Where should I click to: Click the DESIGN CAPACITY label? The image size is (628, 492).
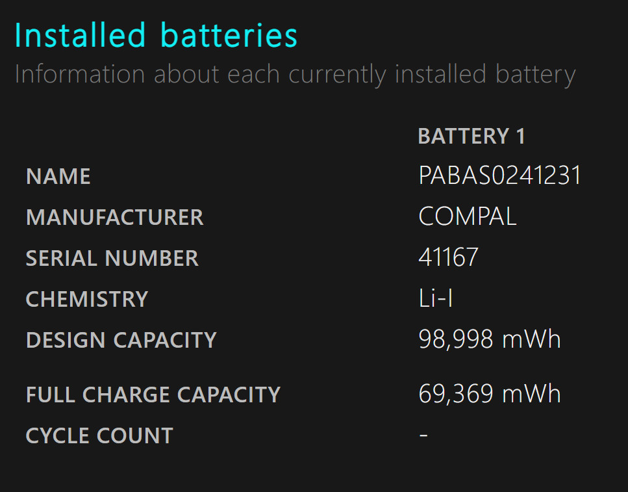(x=121, y=340)
